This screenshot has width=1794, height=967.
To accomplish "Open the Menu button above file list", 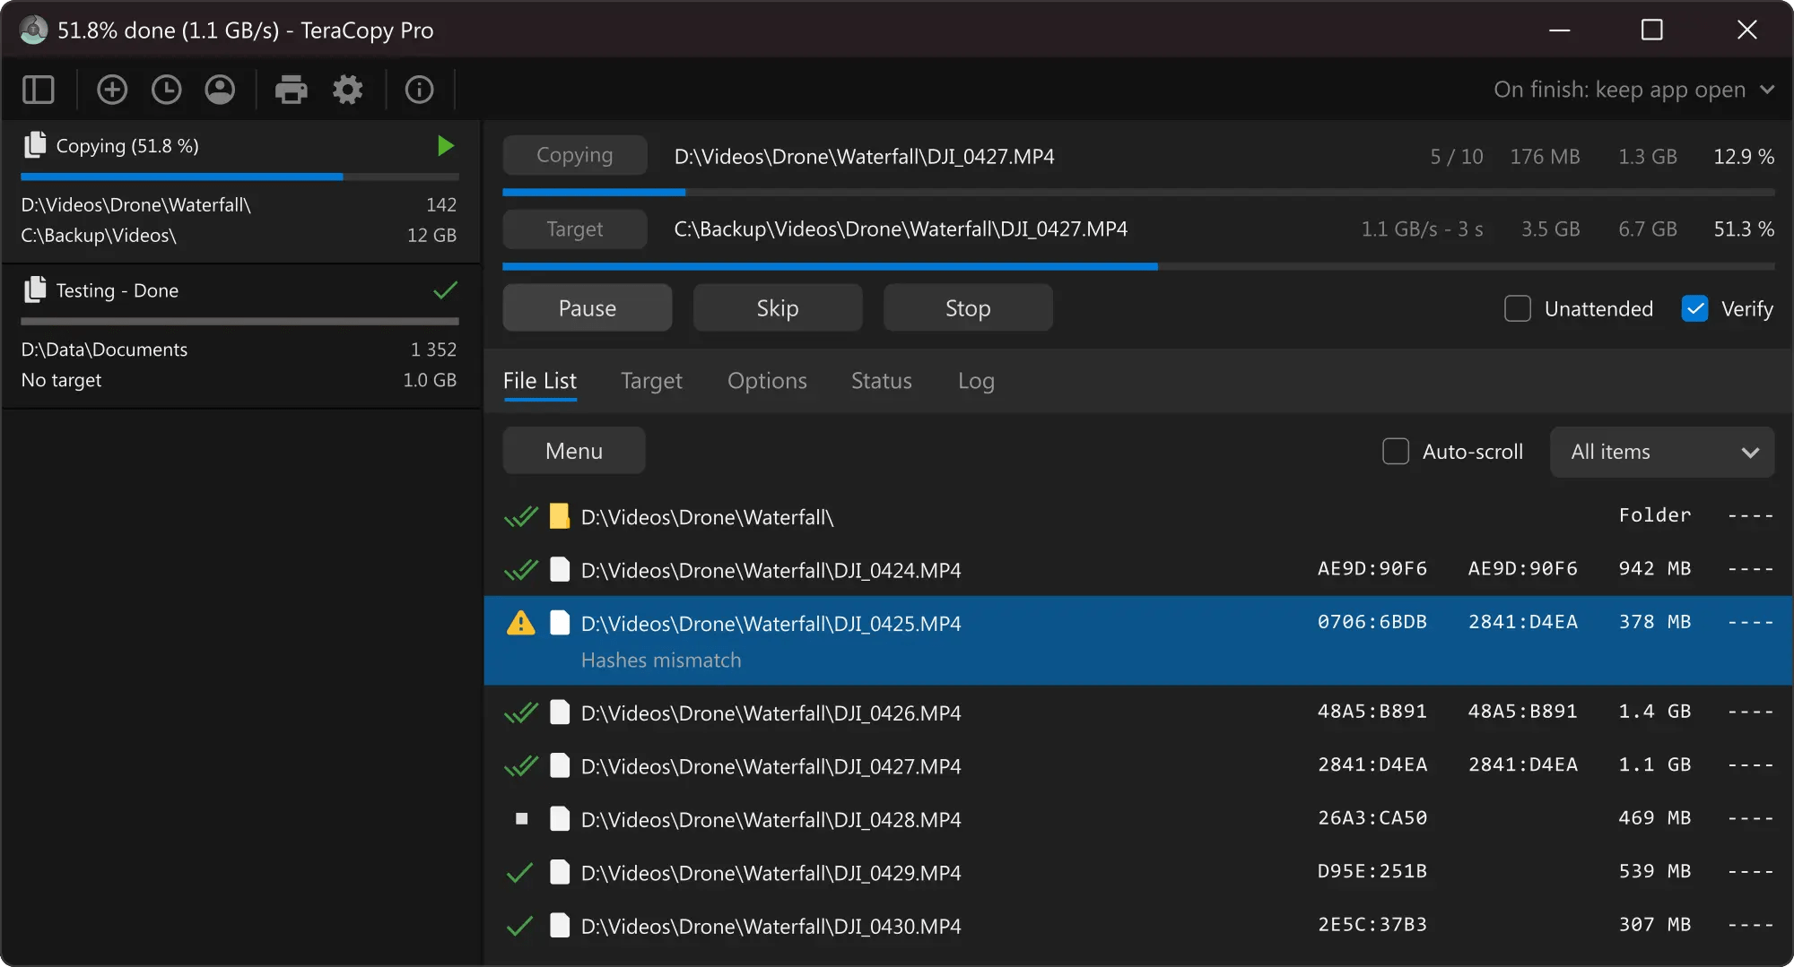I will [573, 450].
